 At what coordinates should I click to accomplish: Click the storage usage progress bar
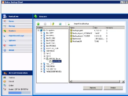(19, 93)
